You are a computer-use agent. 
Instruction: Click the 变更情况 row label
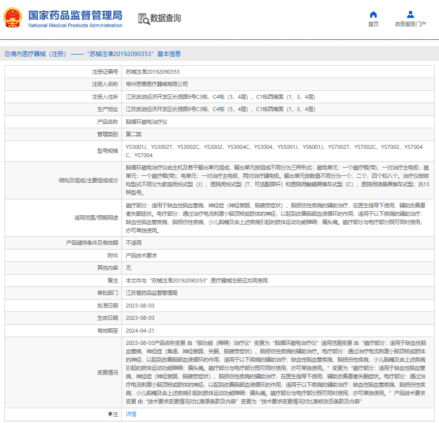108,372
